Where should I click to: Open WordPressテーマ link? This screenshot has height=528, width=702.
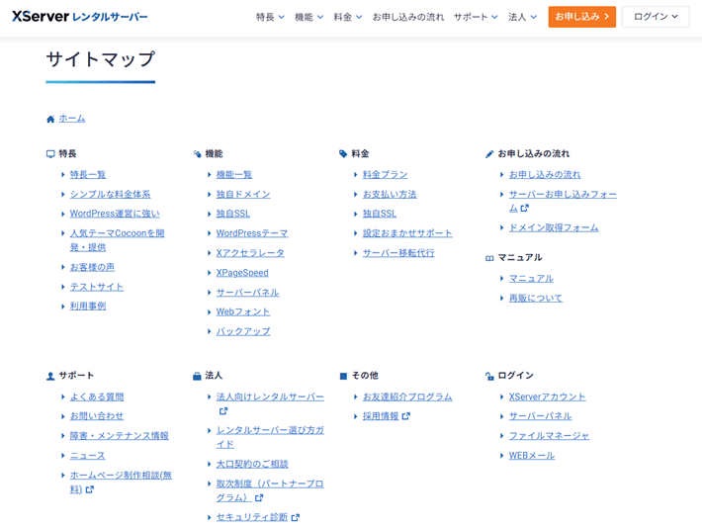click(252, 233)
